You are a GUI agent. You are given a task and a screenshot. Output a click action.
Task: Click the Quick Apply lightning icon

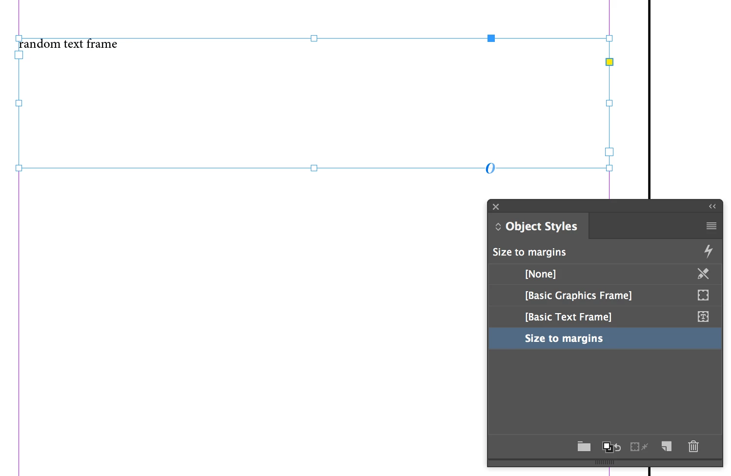pyautogui.click(x=708, y=251)
